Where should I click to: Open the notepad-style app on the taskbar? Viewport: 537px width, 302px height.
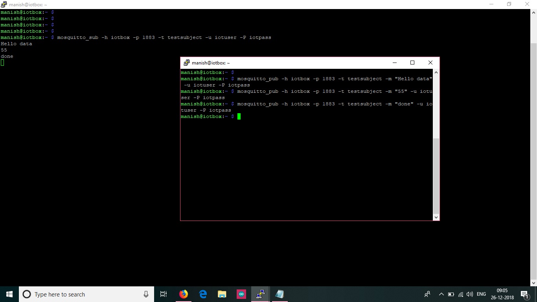click(x=280, y=294)
